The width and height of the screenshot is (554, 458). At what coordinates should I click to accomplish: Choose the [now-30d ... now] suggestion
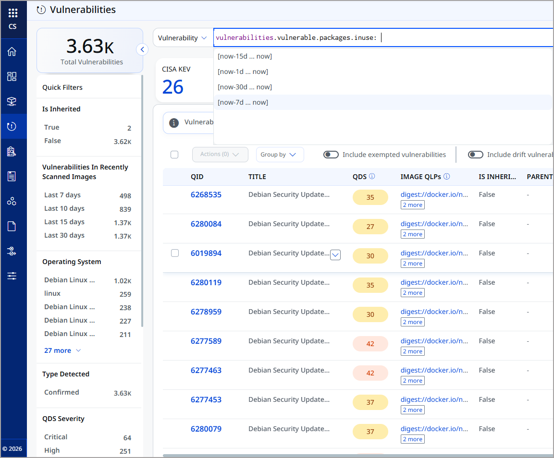click(x=383, y=87)
